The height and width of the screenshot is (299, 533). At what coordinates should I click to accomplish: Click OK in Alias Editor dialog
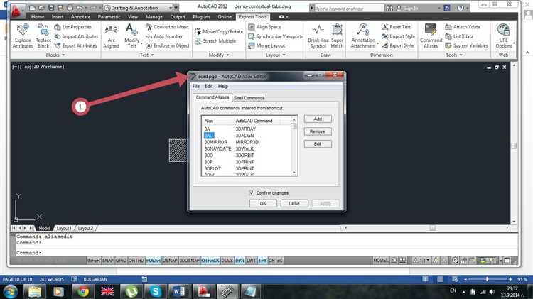point(263,203)
